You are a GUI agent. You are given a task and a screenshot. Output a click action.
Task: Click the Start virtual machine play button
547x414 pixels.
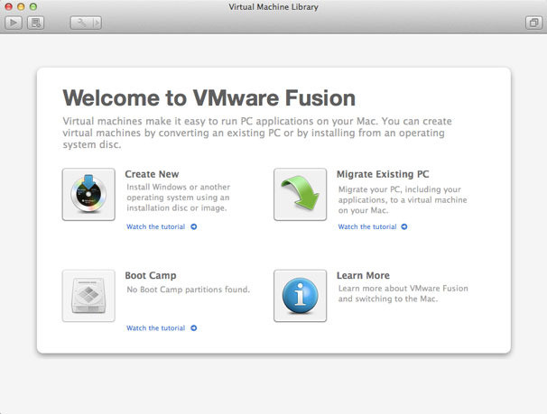(x=14, y=23)
